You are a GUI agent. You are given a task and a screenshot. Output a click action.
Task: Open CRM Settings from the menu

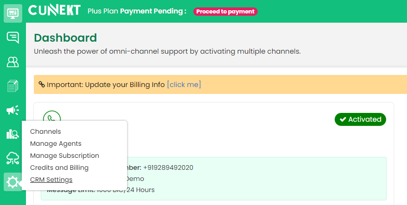click(51, 180)
